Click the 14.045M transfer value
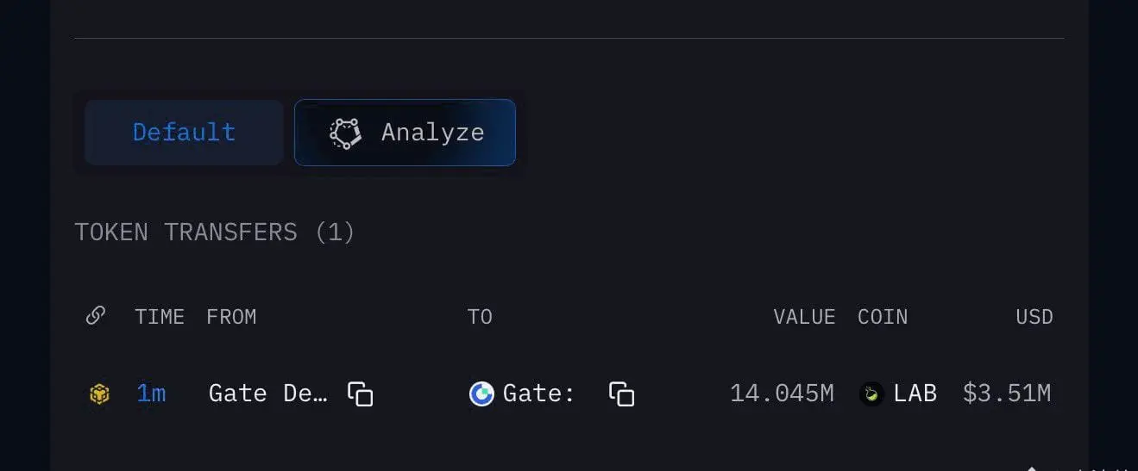The image size is (1138, 471). click(782, 394)
